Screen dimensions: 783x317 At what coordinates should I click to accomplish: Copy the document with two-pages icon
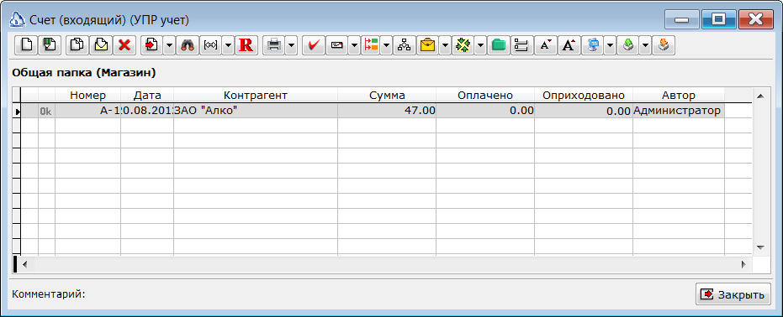click(77, 45)
